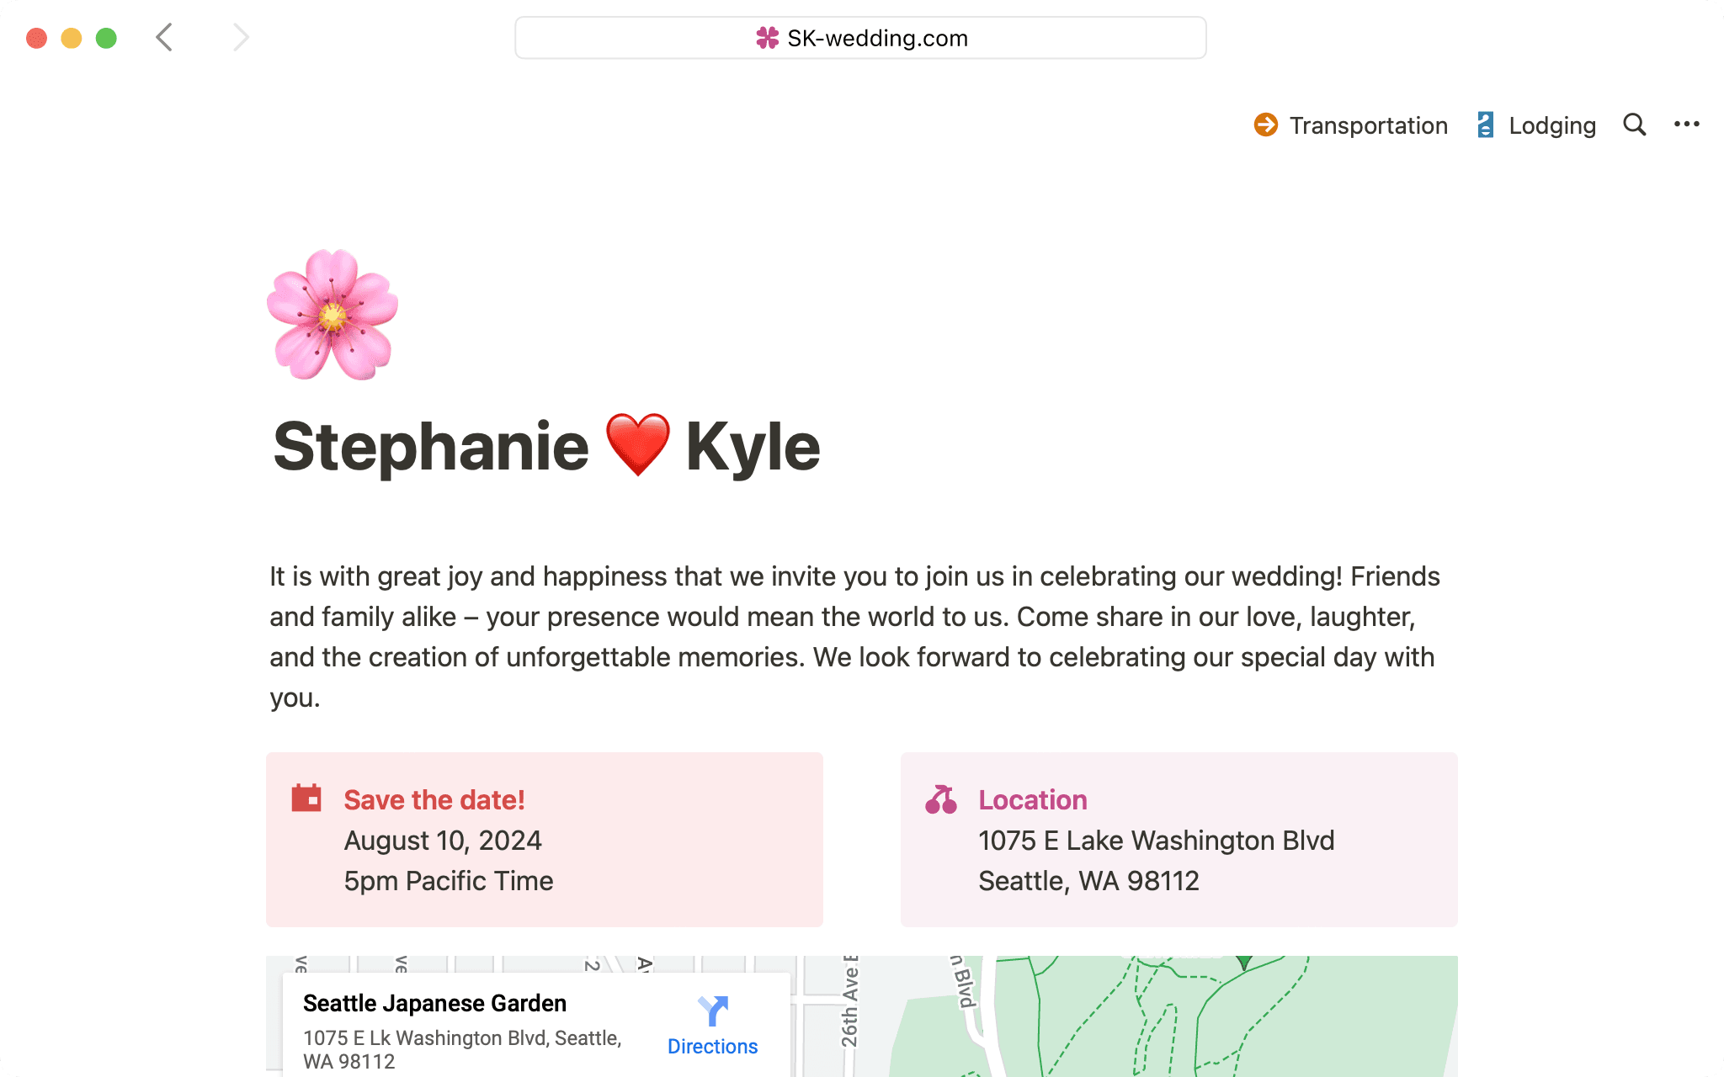
Task: Open the search magnifier icon
Action: 1634,125
